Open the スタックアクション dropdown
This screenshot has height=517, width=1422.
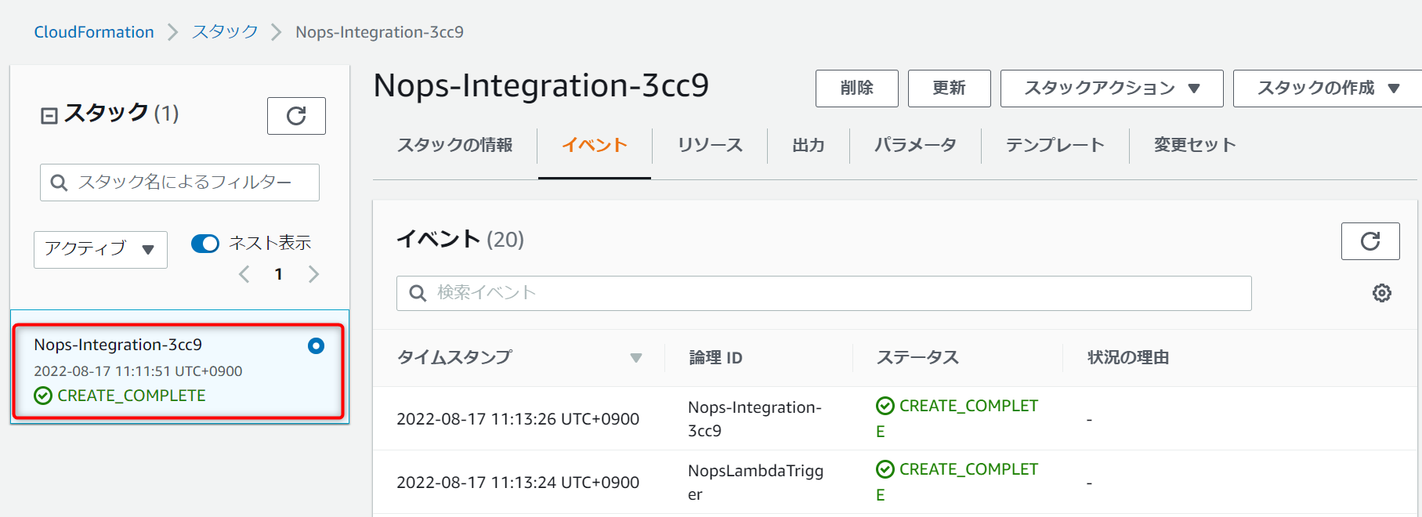pyautogui.click(x=1112, y=88)
